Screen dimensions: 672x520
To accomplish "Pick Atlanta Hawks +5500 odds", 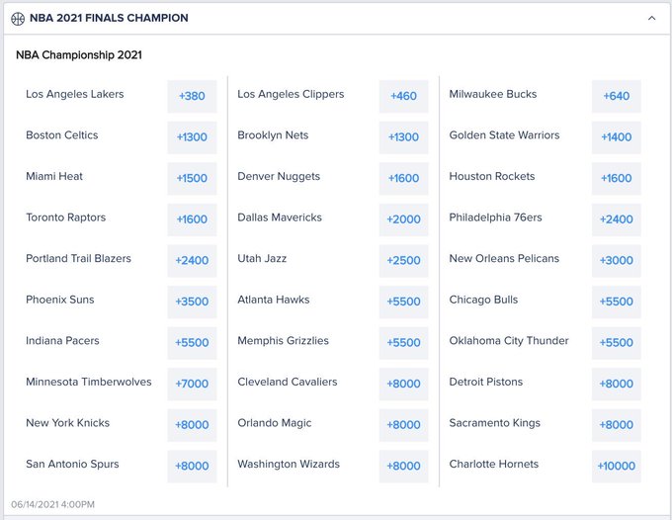I will (404, 302).
